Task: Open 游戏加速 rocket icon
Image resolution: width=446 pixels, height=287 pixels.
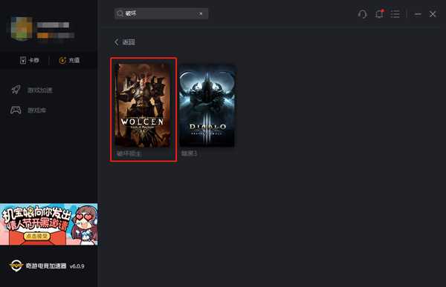Action: point(16,90)
